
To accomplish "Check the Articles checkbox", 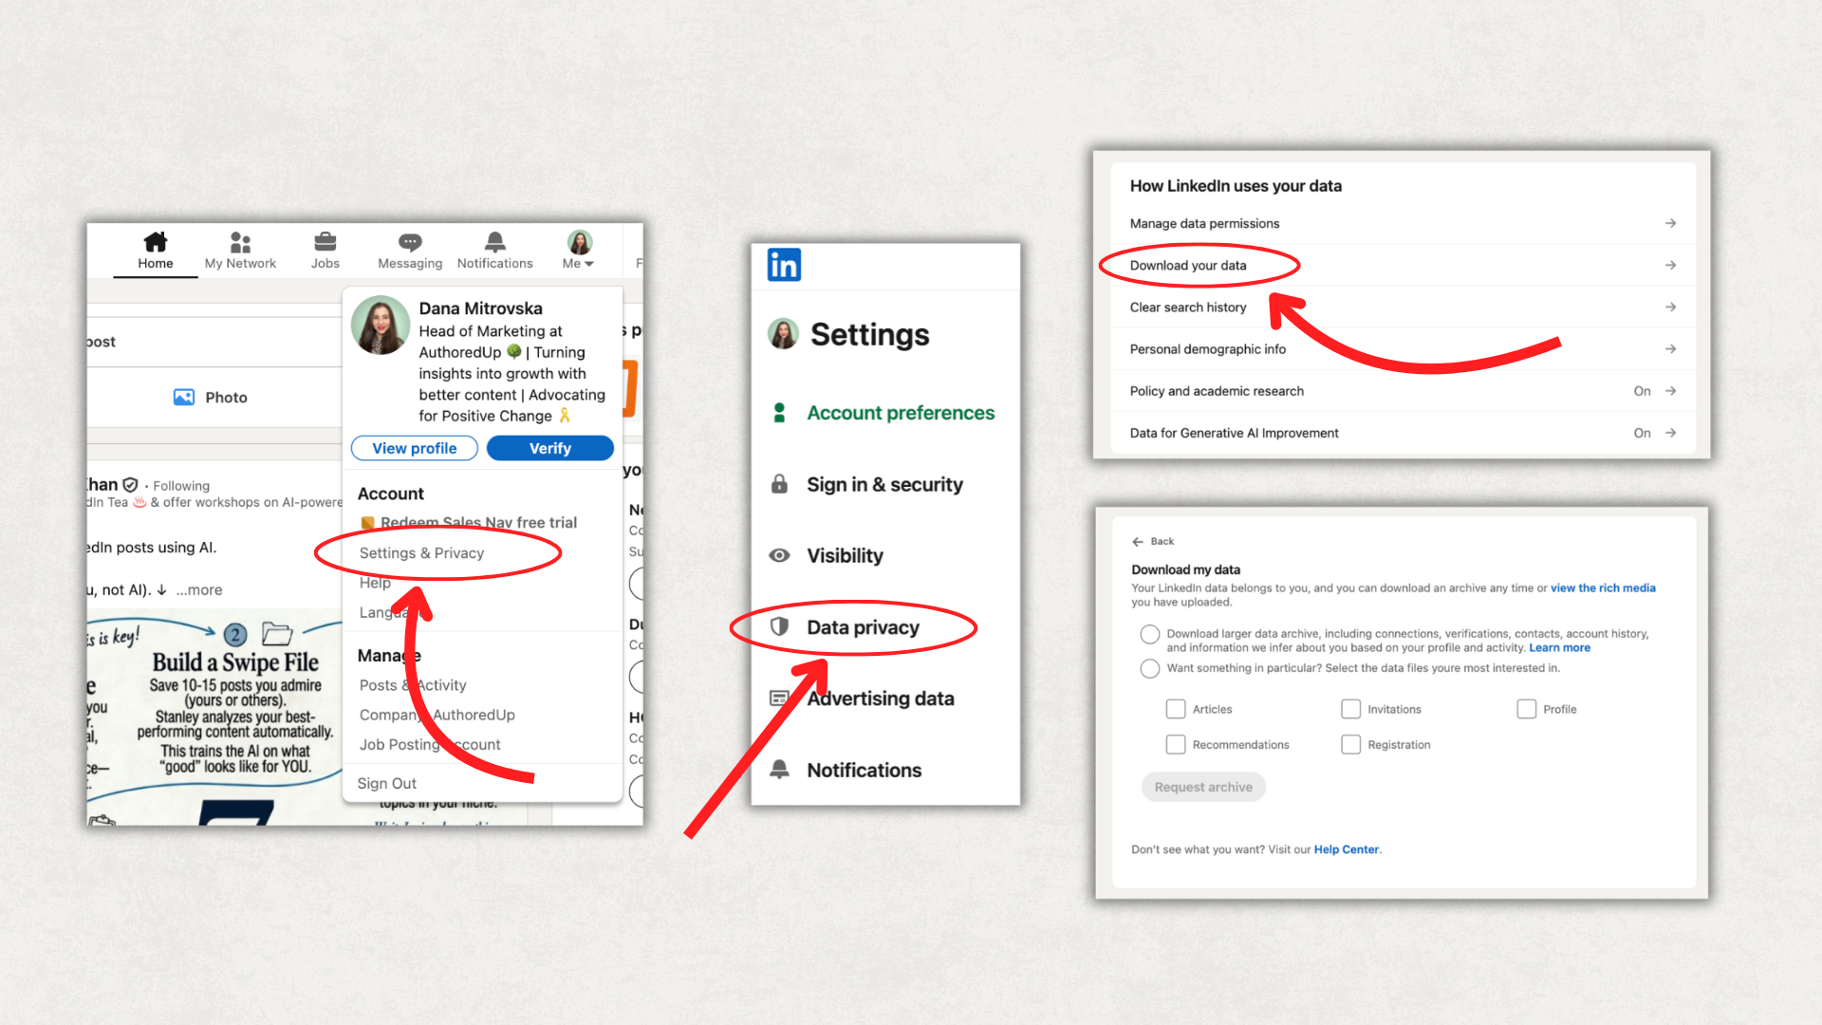I will [x=1176, y=709].
